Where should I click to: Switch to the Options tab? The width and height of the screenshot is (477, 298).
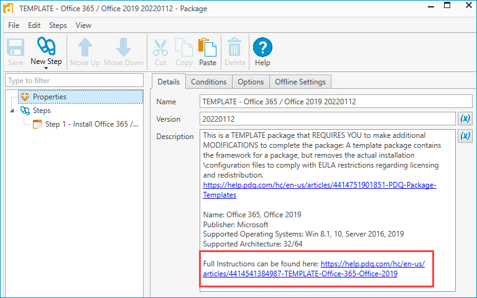coord(251,82)
